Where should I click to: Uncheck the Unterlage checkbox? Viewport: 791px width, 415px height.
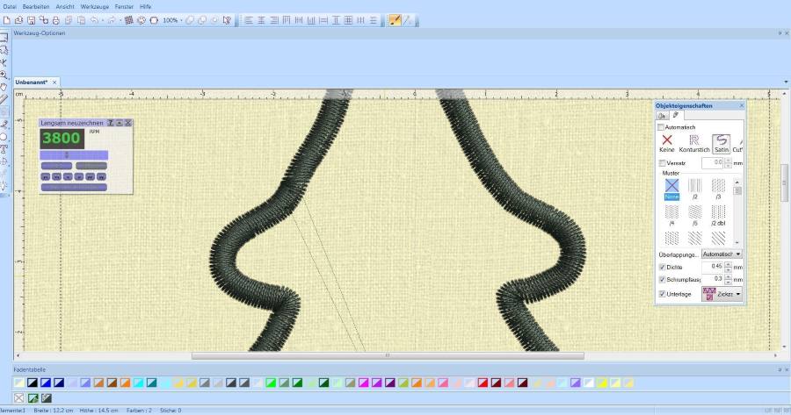coord(663,294)
